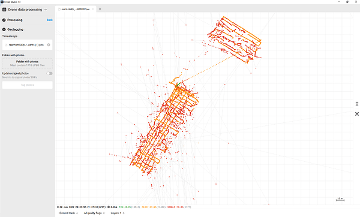Add a new tab with the plus icon

[x=100, y=9]
